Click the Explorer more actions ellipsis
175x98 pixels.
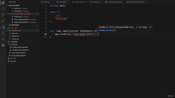tap(37, 2)
